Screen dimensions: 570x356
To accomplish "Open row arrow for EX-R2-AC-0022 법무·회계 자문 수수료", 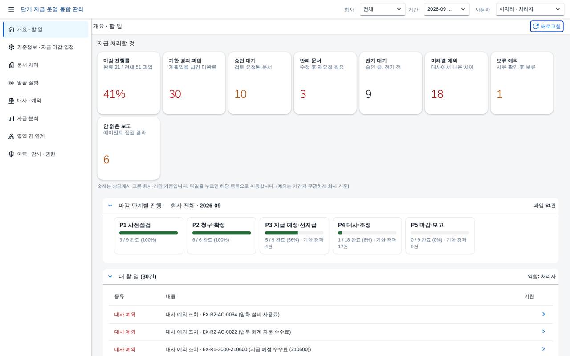I will 543,332.
